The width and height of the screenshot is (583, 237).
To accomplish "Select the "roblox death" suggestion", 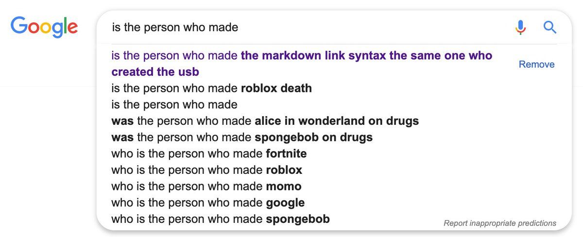I will [211, 88].
